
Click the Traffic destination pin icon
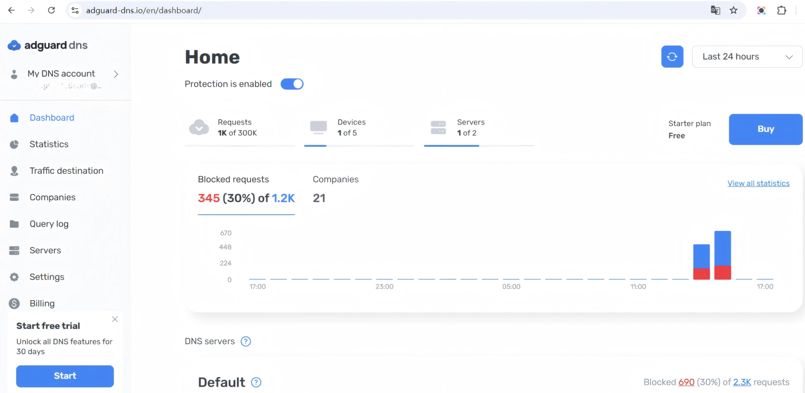[14, 171]
